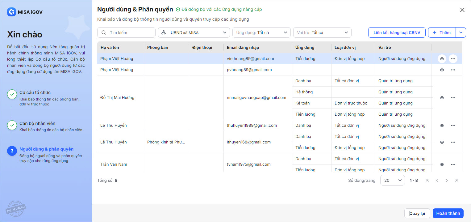The width and height of the screenshot is (471, 222).
Task: Go to the previous page arrow
Action: tap(437, 180)
